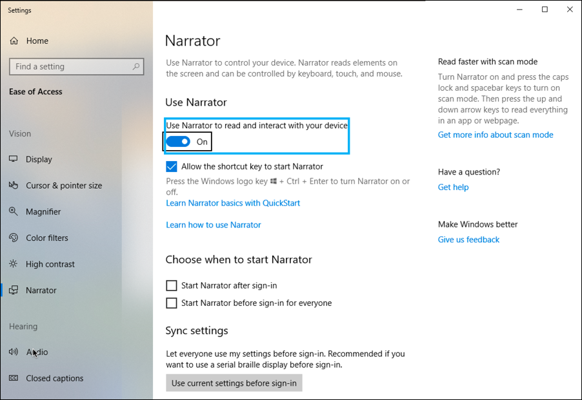Select the Display icon in the sidebar

[x=14, y=159]
